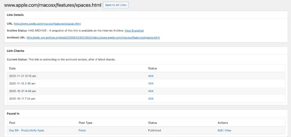
Task: Edit the Day 89 post
Action: [220, 130]
